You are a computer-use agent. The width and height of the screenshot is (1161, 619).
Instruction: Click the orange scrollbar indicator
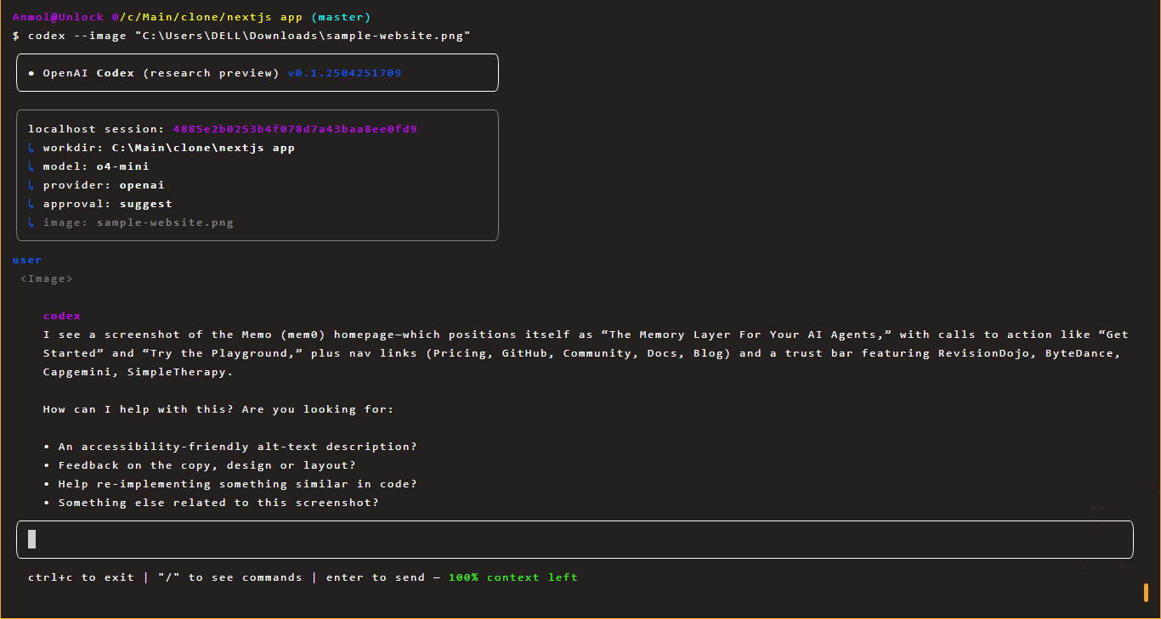click(x=1146, y=592)
